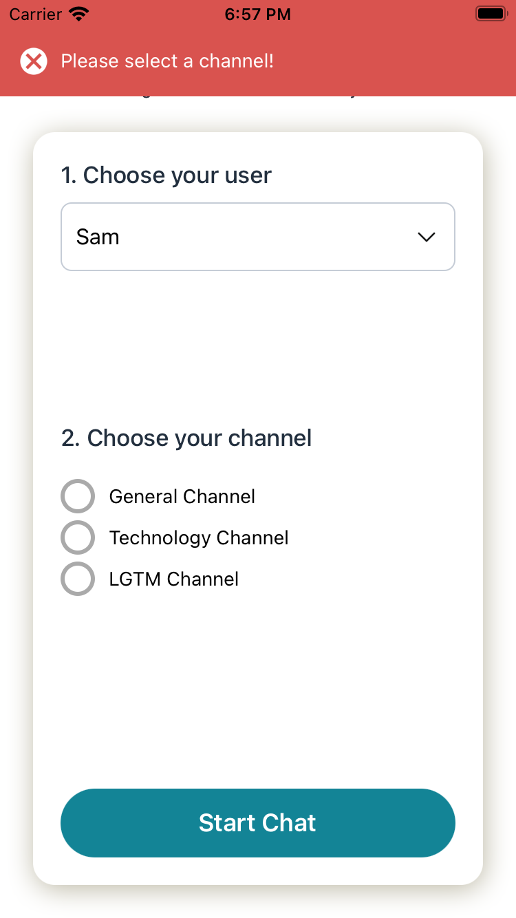This screenshot has width=516, height=918.
Task: Click the heading 2. Choose your channel
Action: (x=186, y=438)
